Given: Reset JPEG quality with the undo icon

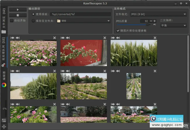Looking at the screenshot, I should [154, 25].
